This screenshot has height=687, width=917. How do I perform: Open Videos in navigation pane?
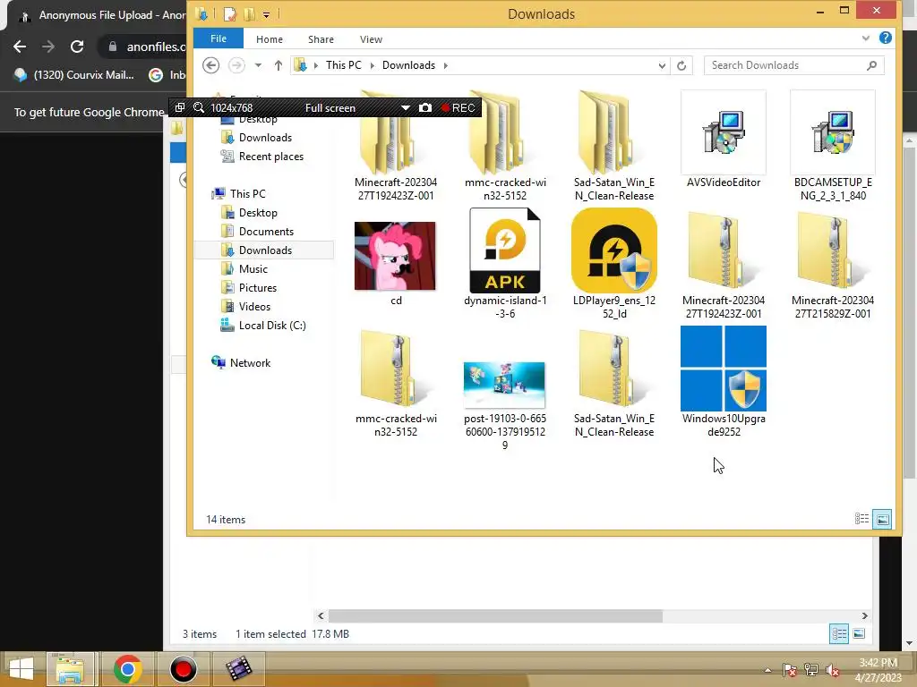[x=253, y=306]
